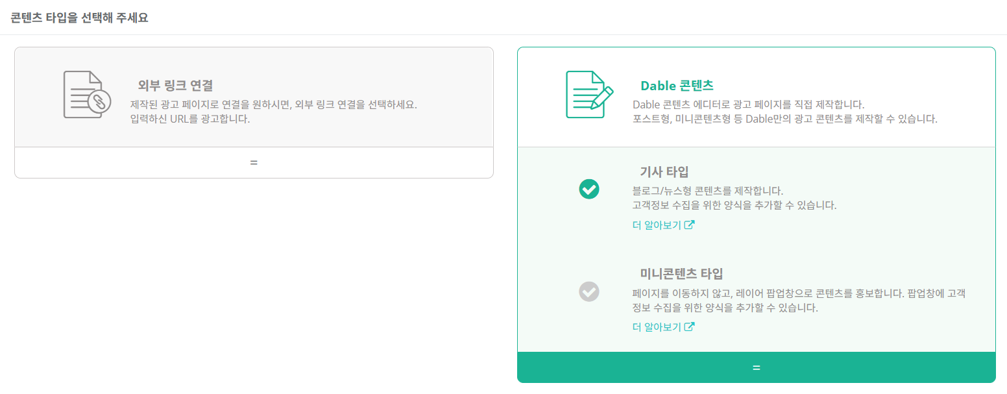Click external-link icon beside 기사 타입 더 알아보기
This screenshot has width=1007, height=394.
click(690, 225)
